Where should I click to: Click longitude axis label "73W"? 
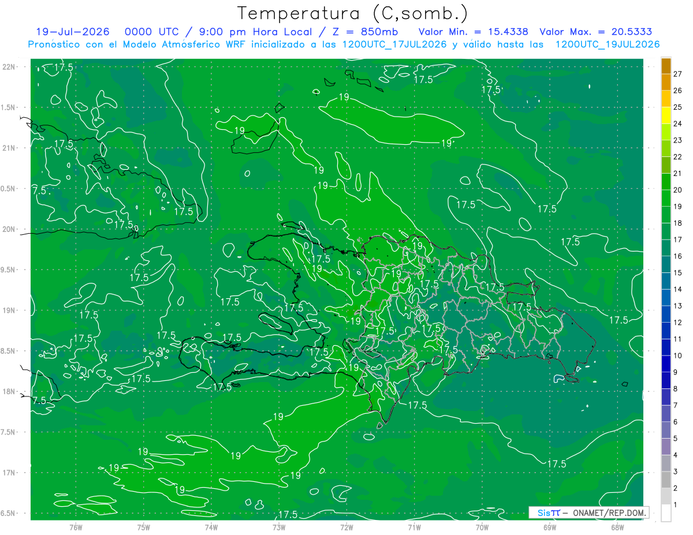(279, 527)
